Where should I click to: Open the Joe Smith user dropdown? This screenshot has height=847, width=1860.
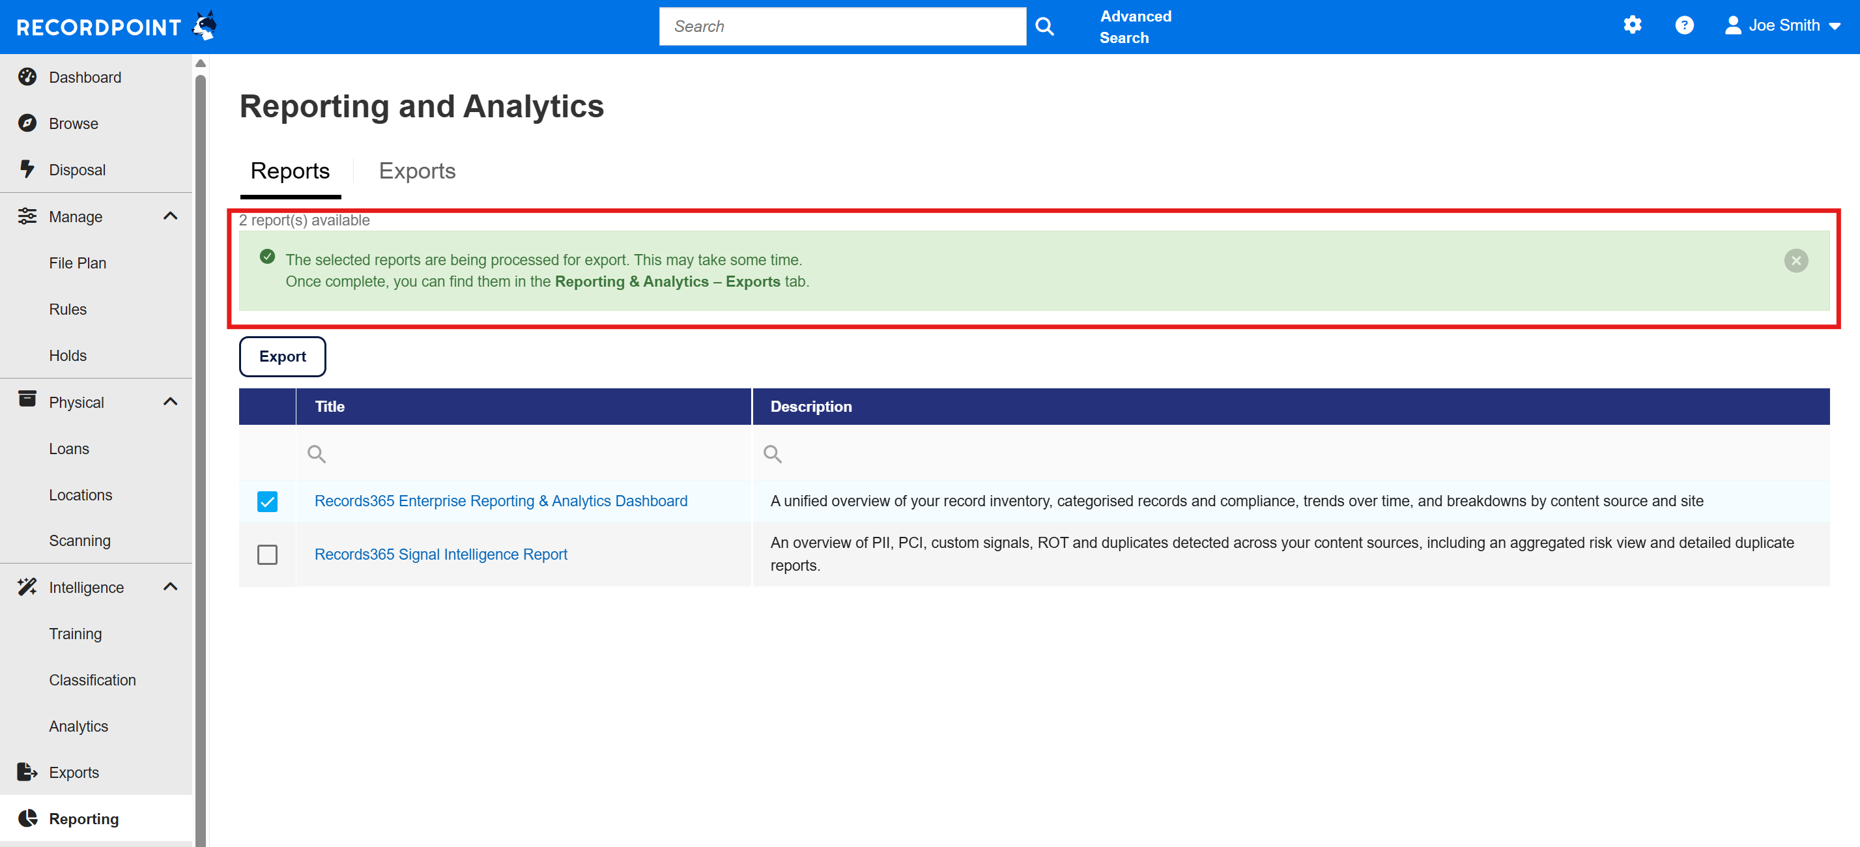[1782, 25]
